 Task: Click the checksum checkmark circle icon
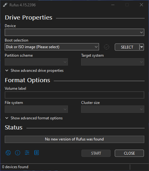(x=107, y=47)
